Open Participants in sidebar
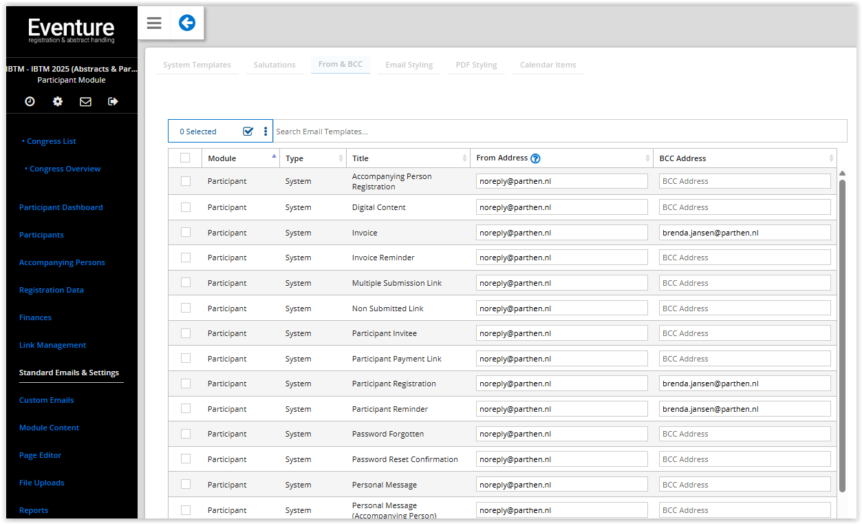Screen dimensions: 862x524 click(41, 235)
